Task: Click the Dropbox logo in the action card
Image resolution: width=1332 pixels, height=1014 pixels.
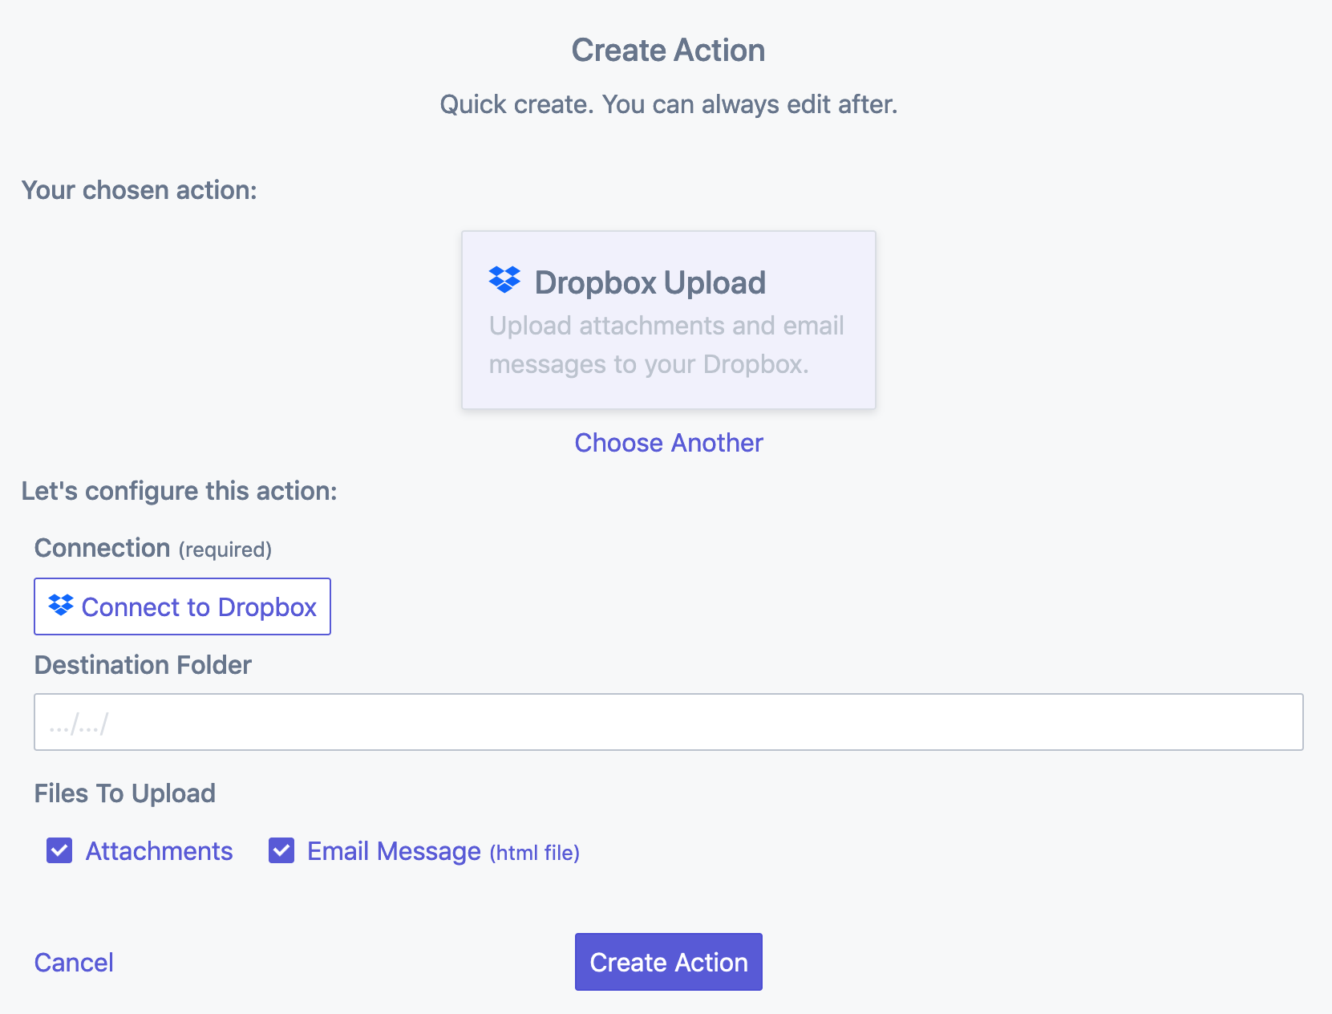Action: click(504, 280)
